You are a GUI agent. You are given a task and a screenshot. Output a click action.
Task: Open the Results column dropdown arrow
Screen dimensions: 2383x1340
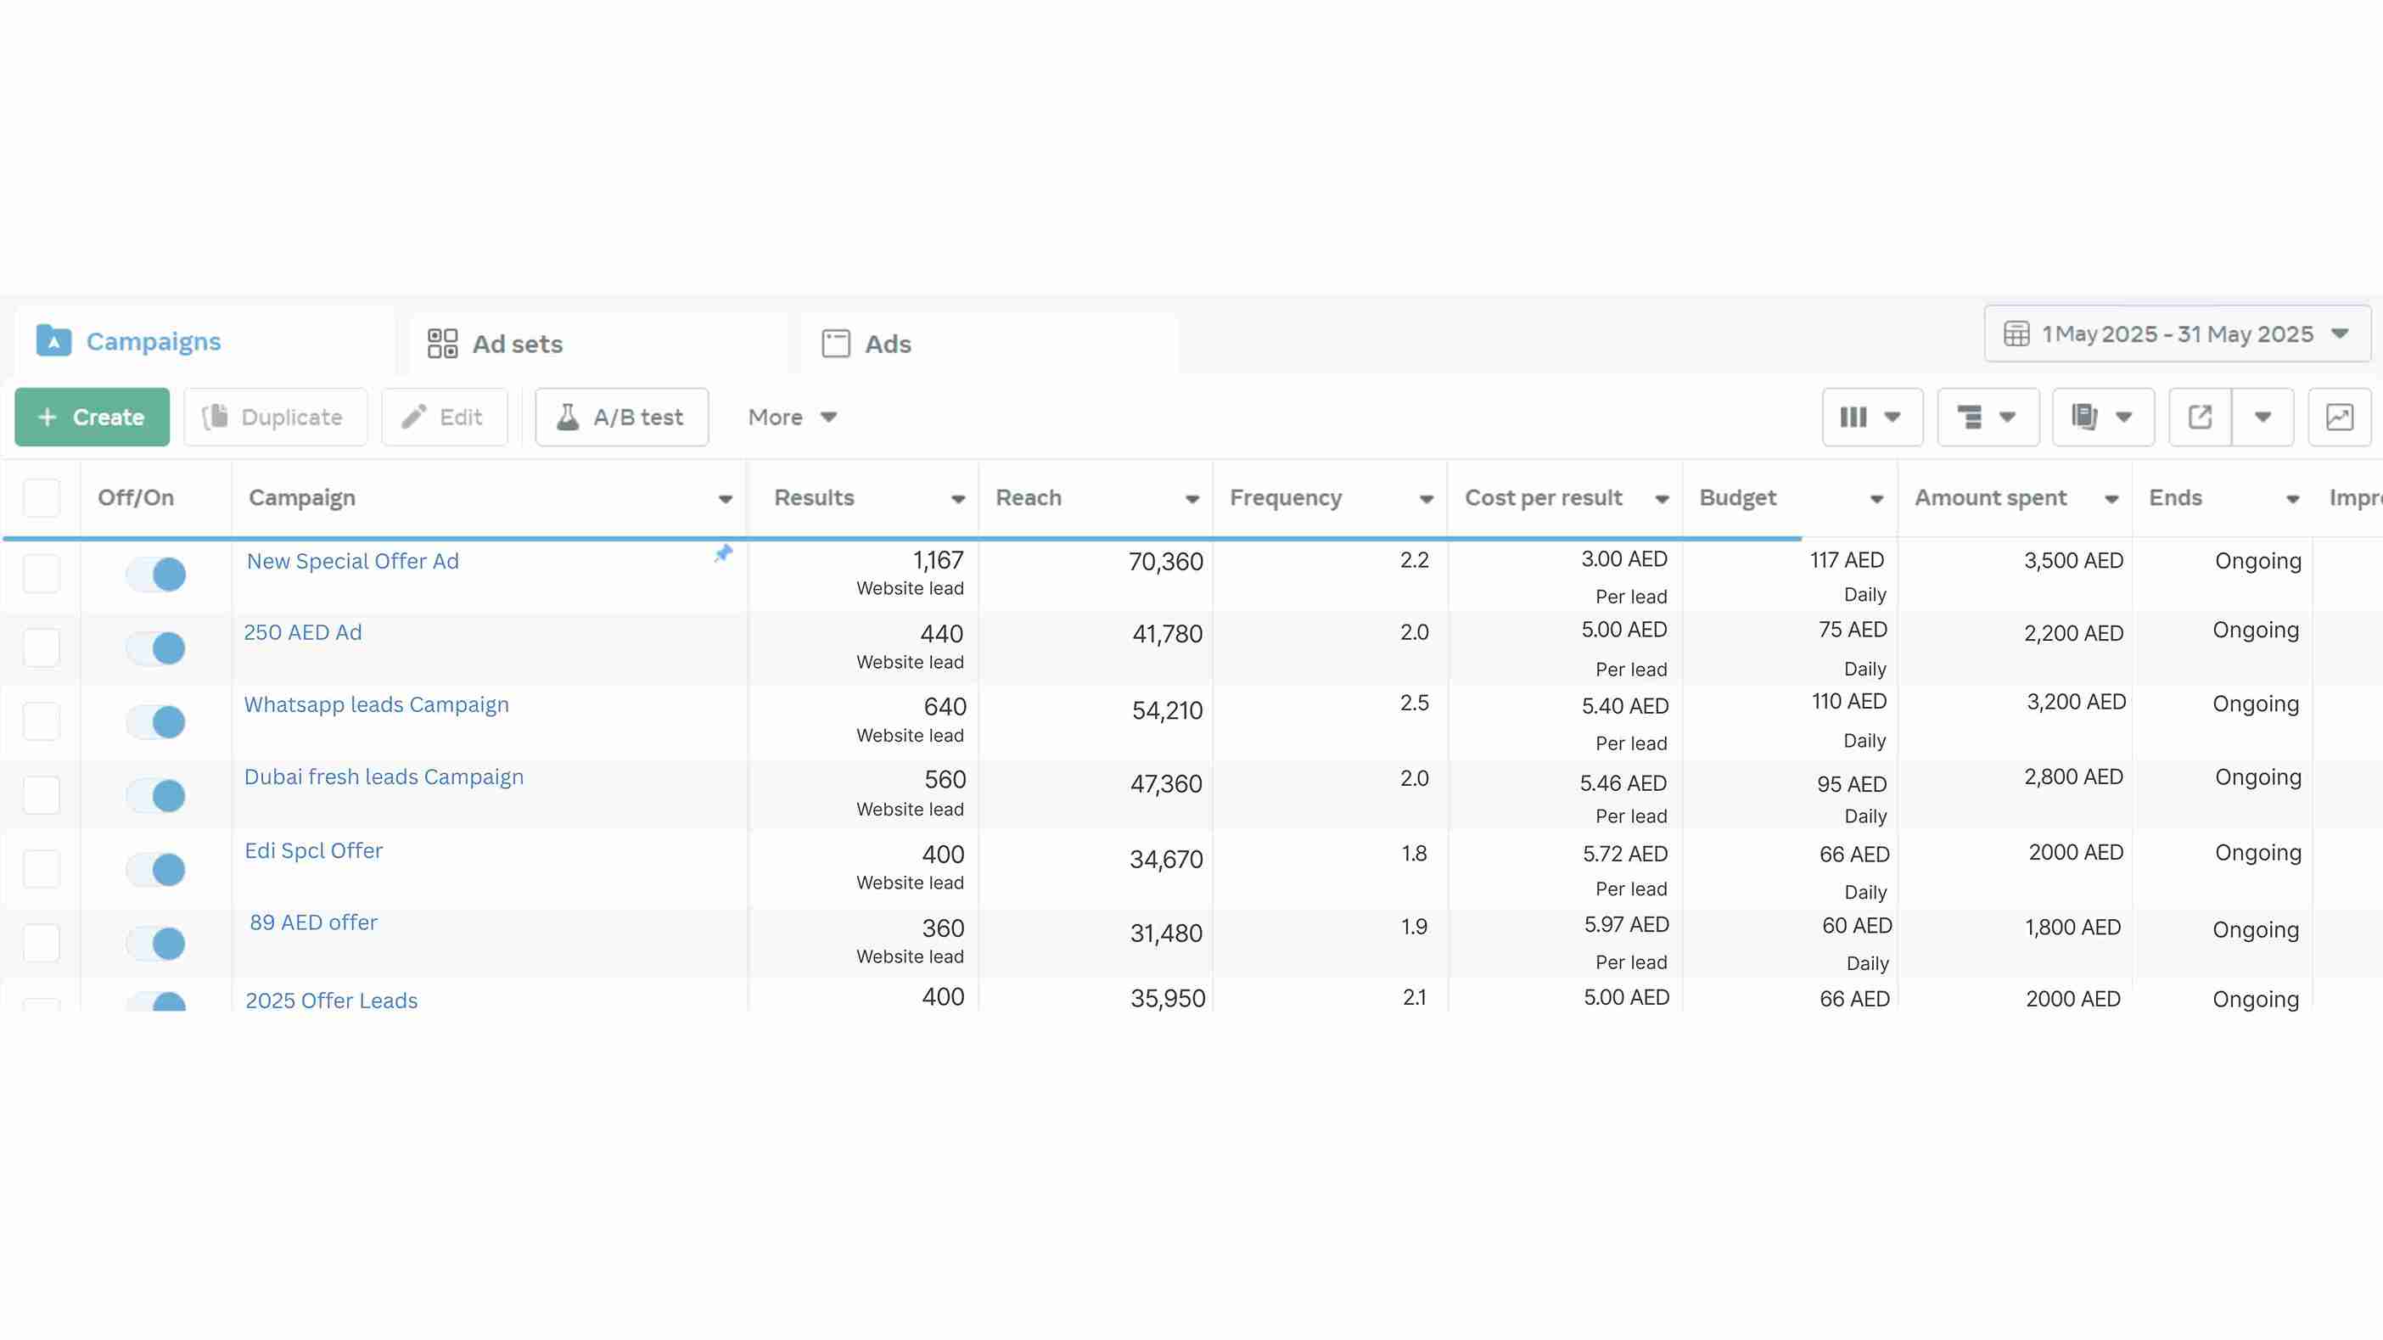pos(958,499)
